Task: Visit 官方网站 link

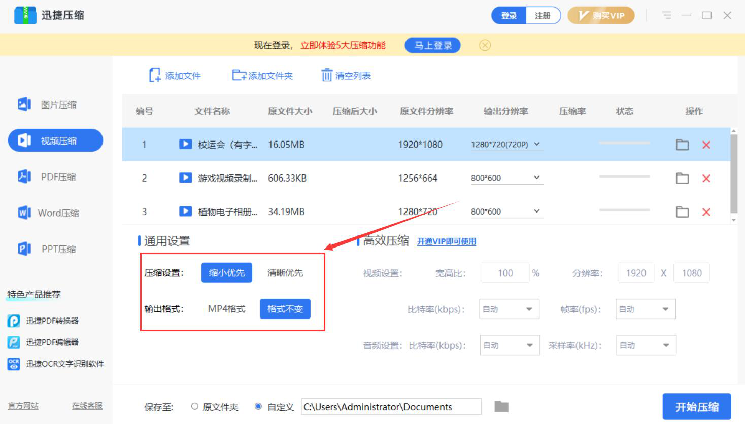Action: (23, 406)
